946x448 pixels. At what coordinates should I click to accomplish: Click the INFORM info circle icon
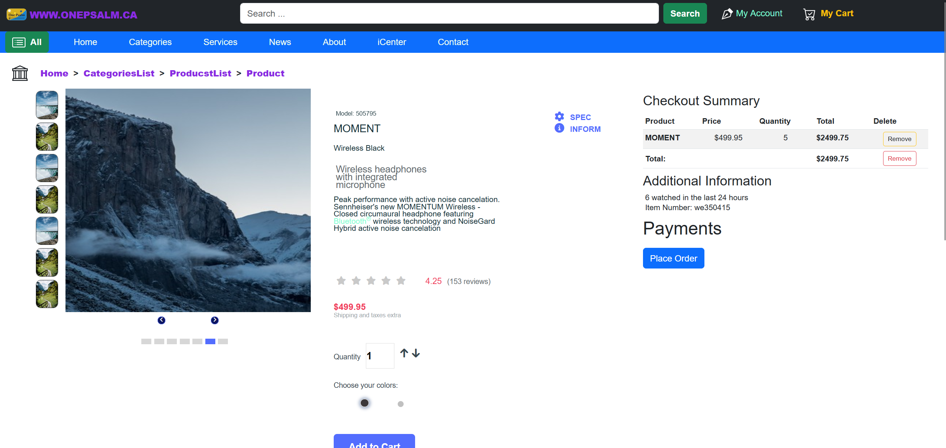pyautogui.click(x=559, y=128)
